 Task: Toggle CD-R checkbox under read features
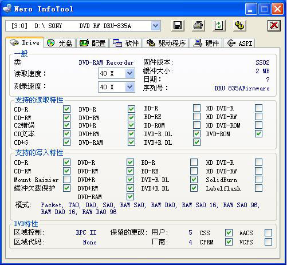point(66,109)
